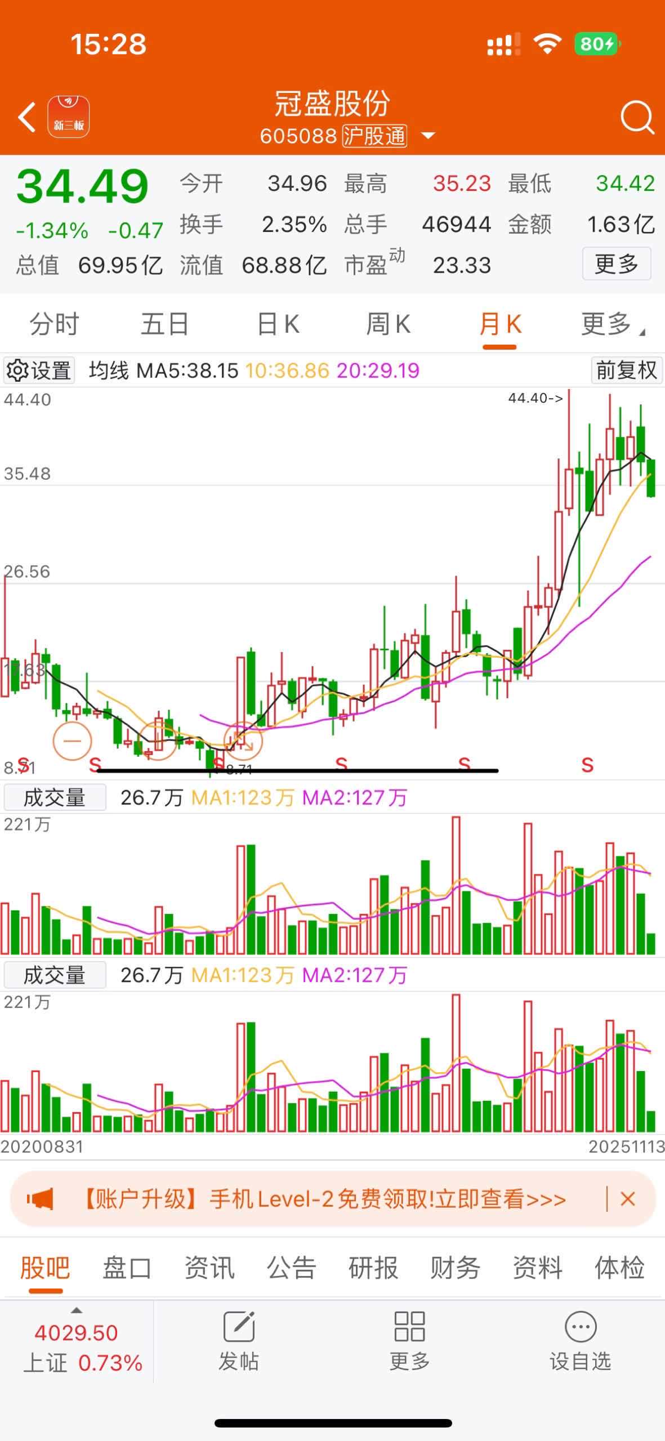Tap the start date 20200831
Image resolution: width=665 pixels, height=1441 pixels.
tap(42, 1147)
